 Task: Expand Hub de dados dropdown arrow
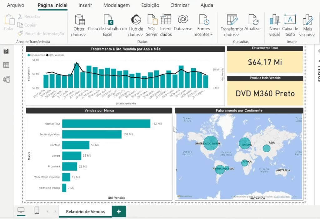coord(142,35)
